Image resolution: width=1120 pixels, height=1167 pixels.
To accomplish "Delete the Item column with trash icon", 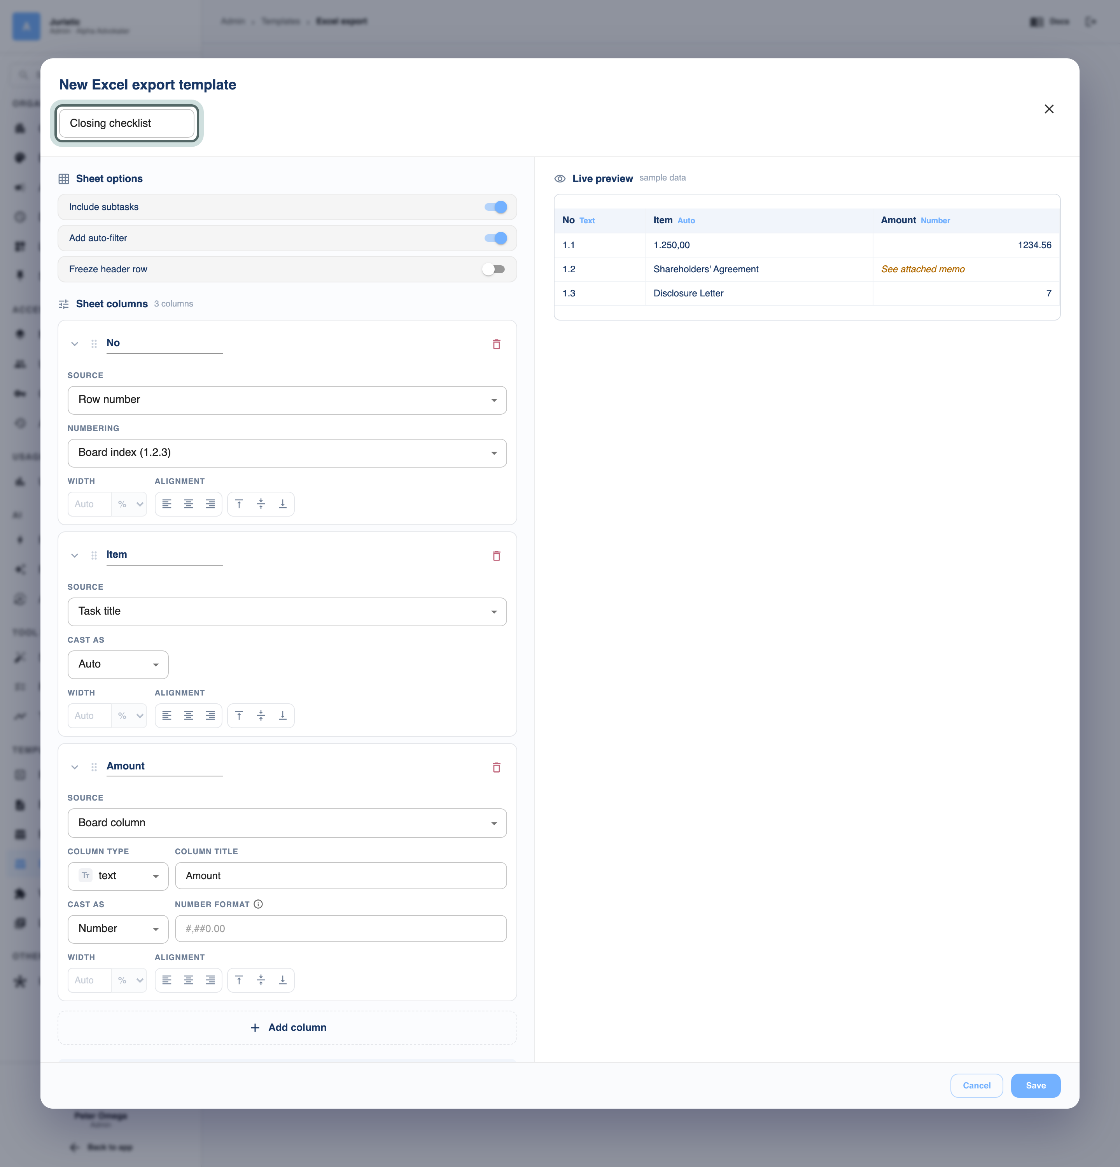I will pyautogui.click(x=496, y=555).
